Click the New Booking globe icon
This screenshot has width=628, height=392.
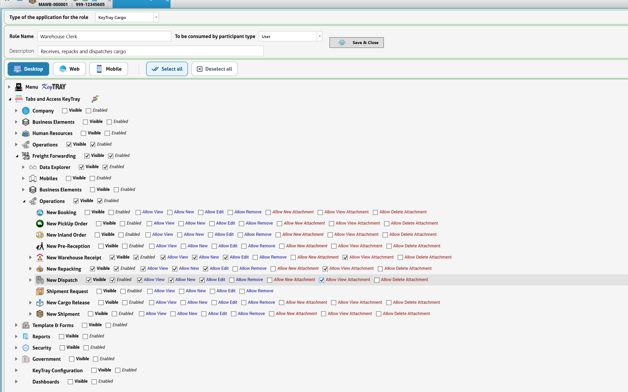tap(40, 212)
